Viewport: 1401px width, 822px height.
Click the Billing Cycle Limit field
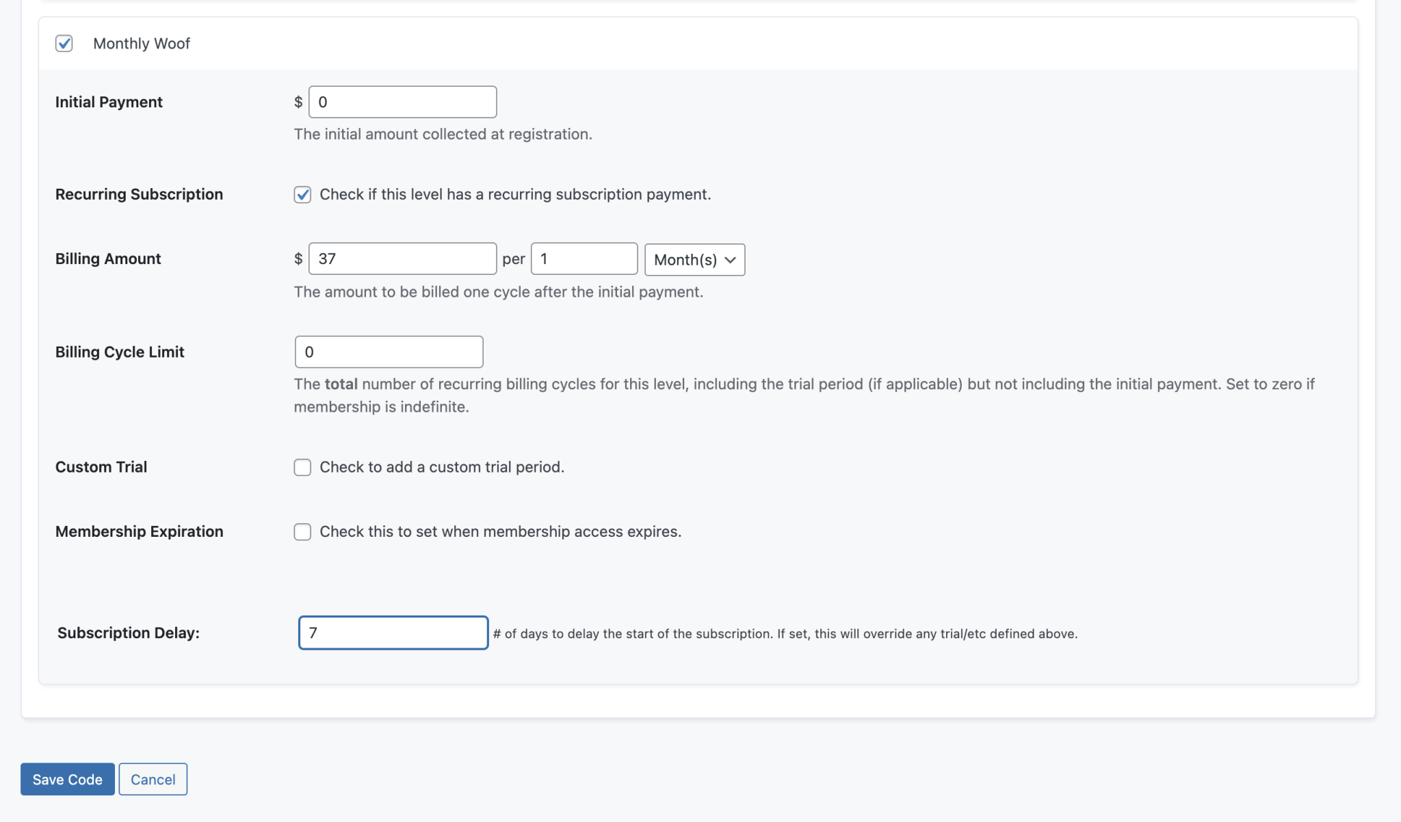point(389,352)
